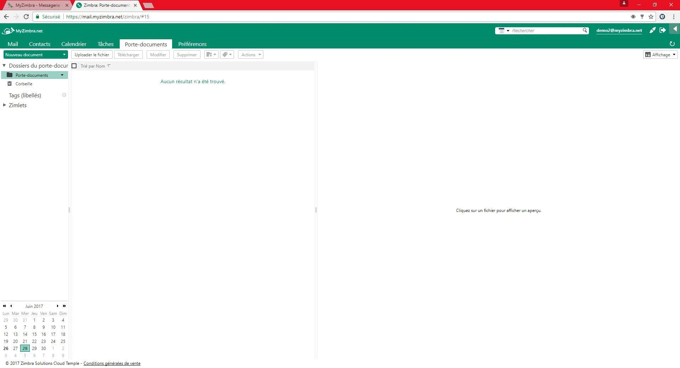Screen dimensions: 680x368
Task: Click the Télécharger button
Action: (x=128, y=54)
